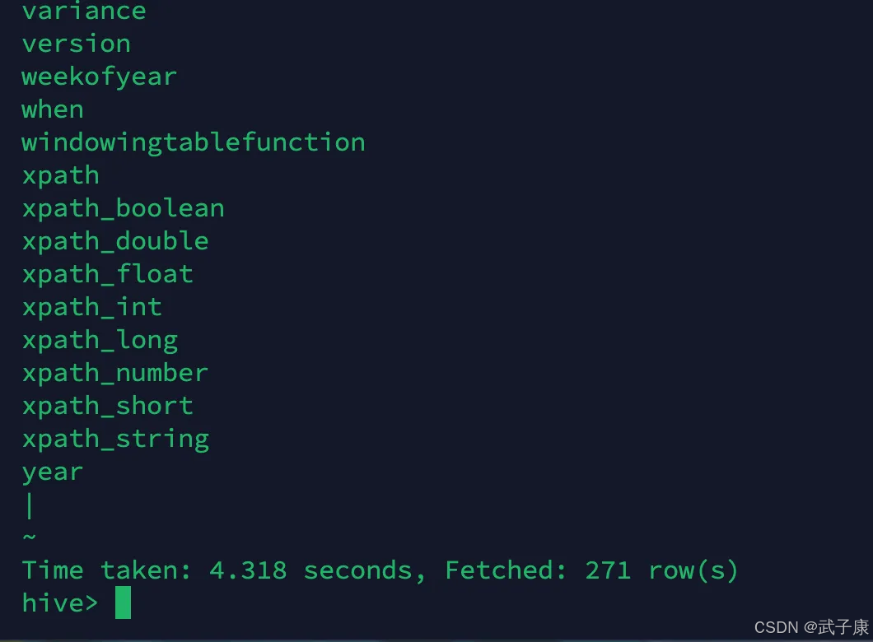Screen dimensions: 873x642
Task: Click the green cursor block after hive>
Action: point(123,602)
